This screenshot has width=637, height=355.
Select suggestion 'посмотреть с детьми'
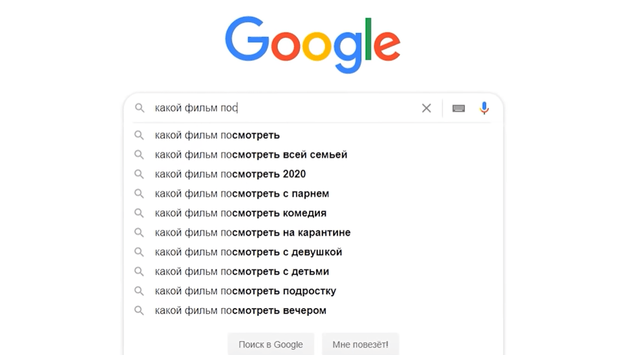tap(242, 272)
